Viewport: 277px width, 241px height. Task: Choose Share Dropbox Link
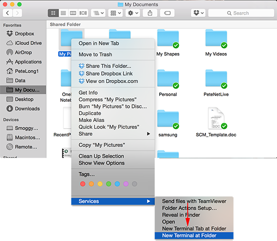pos(113,74)
